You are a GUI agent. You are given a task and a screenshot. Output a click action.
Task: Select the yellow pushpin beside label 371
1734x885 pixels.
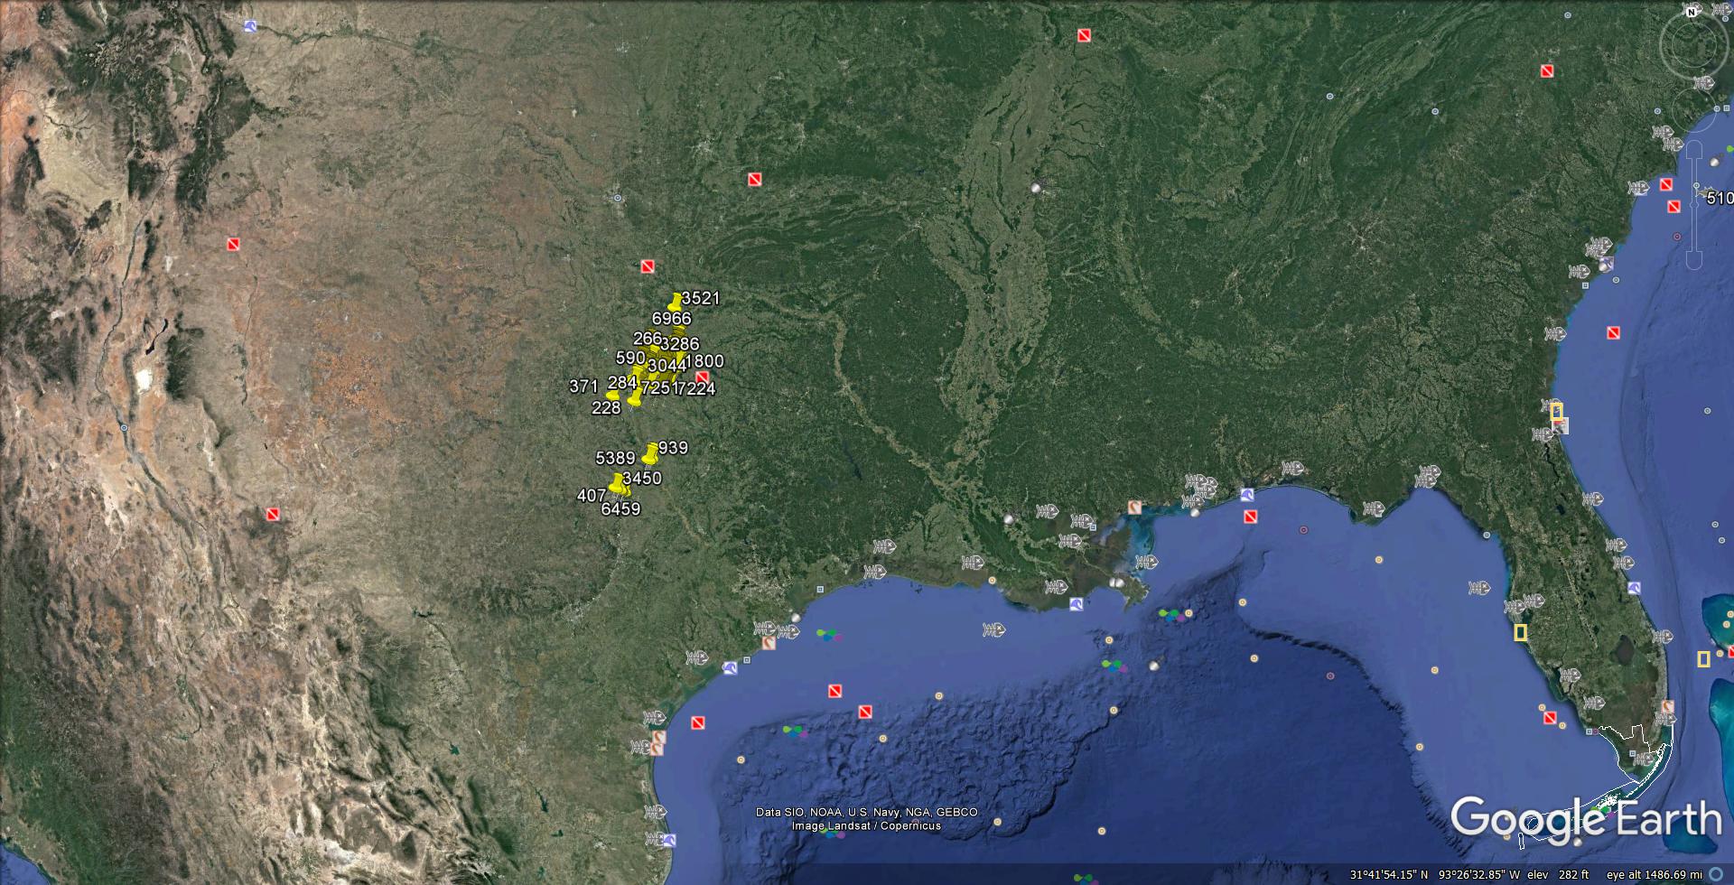(612, 395)
